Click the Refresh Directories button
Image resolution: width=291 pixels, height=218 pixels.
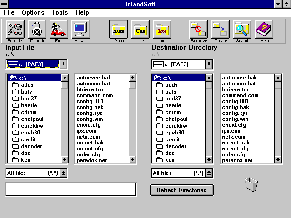pyautogui.click(x=181, y=190)
